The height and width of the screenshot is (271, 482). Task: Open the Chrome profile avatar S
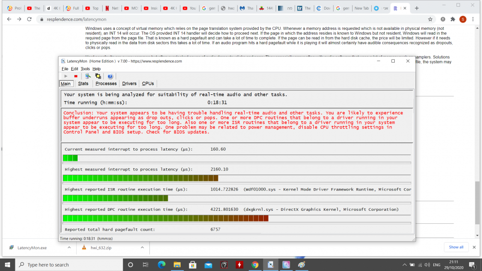463,19
